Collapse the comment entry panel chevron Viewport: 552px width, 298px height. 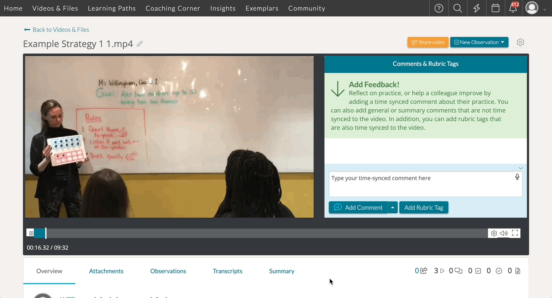[x=520, y=168]
